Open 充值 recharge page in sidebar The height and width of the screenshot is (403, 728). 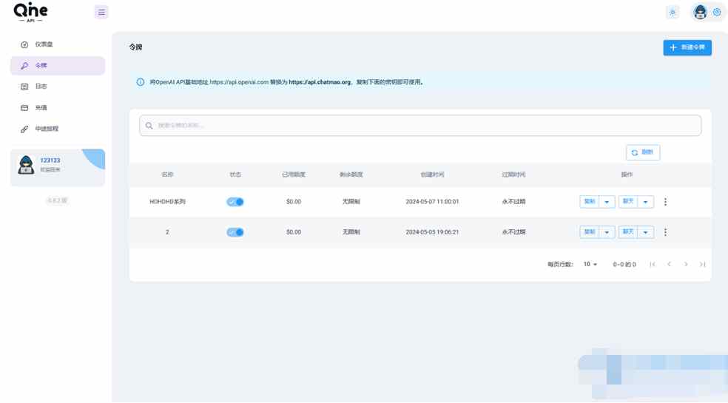(41, 108)
